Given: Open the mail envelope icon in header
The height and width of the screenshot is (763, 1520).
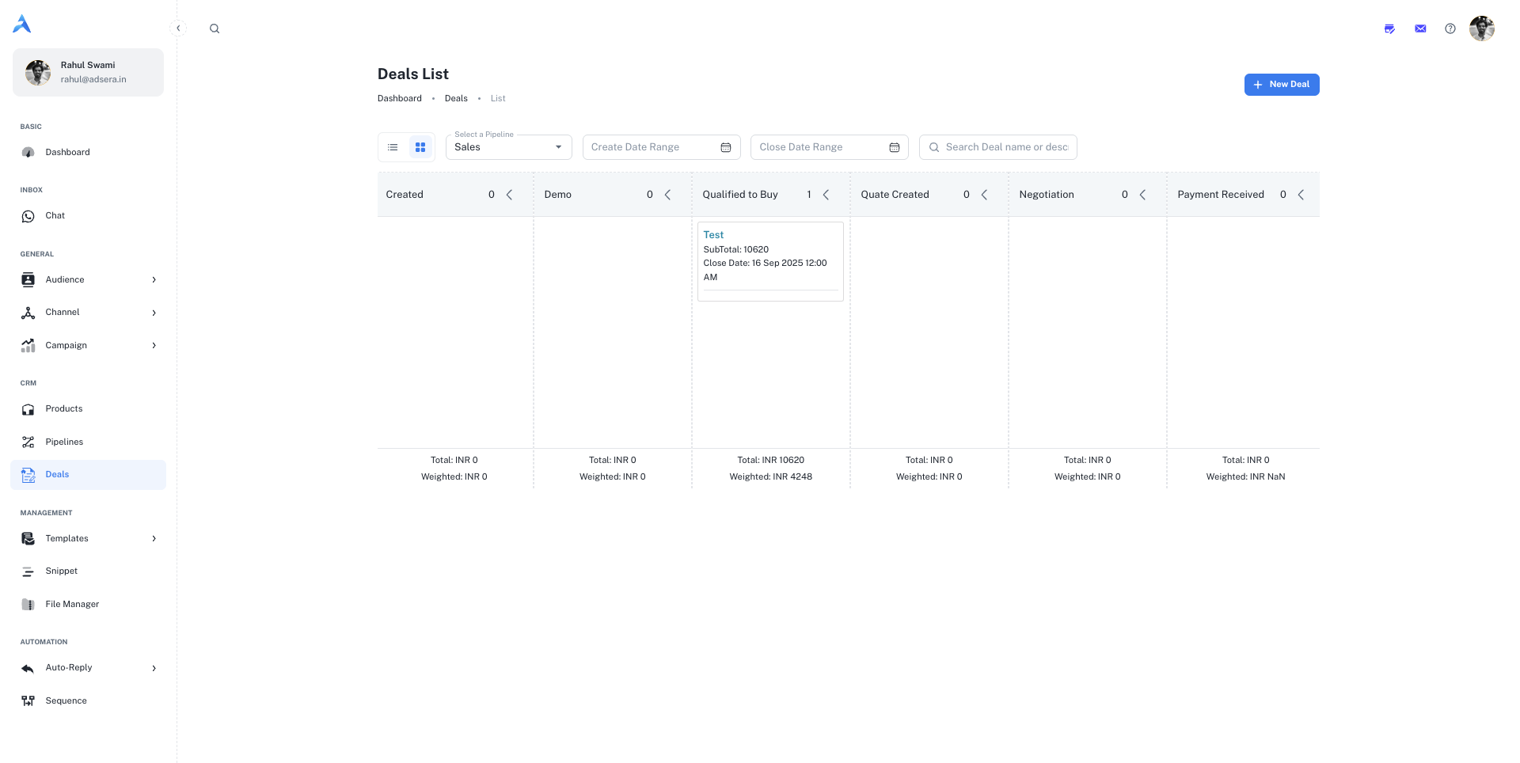Looking at the screenshot, I should coord(1420,28).
